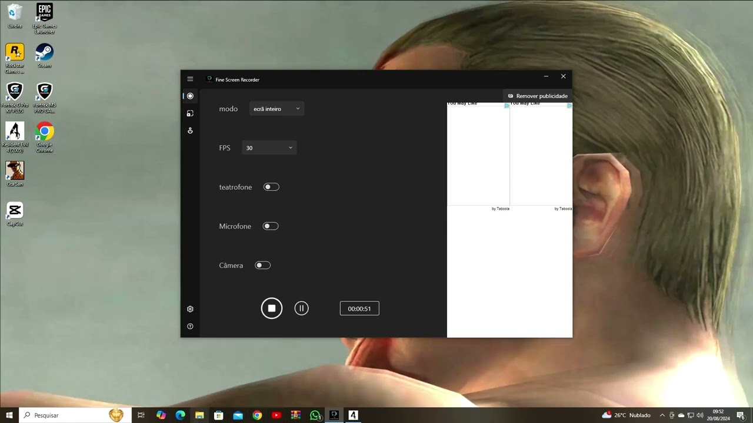This screenshot has height=423, width=753.
Task: Open the volume control tray icon
Action: coord(700,415)
